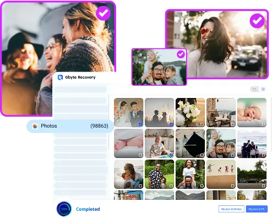Viewport: 272px width, 218px height.
Task: Switch to the grid view icon
Action: [263, 89]
